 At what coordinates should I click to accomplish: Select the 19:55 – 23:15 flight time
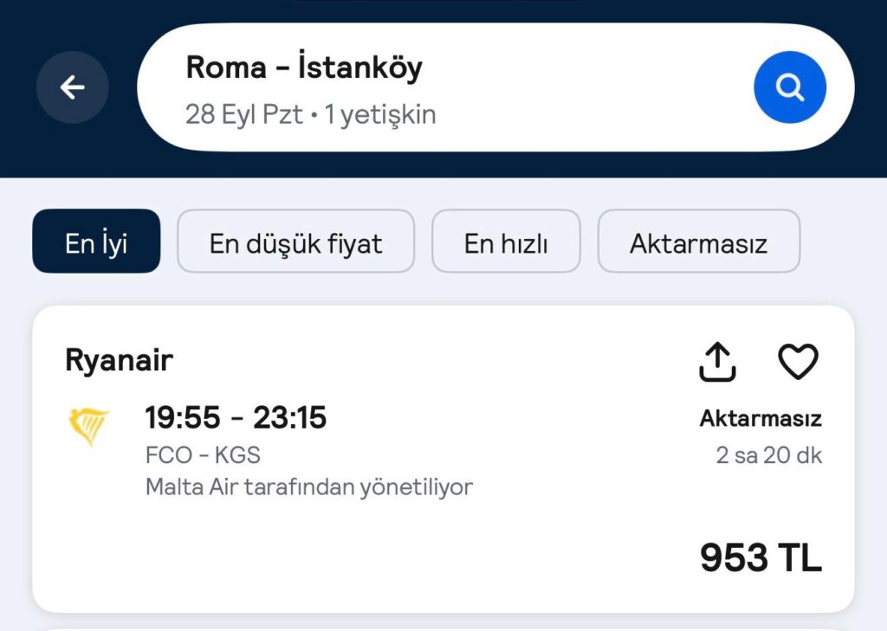click(236, 417)
